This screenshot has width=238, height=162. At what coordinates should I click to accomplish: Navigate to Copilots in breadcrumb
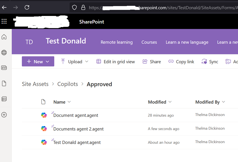point(68,84)
